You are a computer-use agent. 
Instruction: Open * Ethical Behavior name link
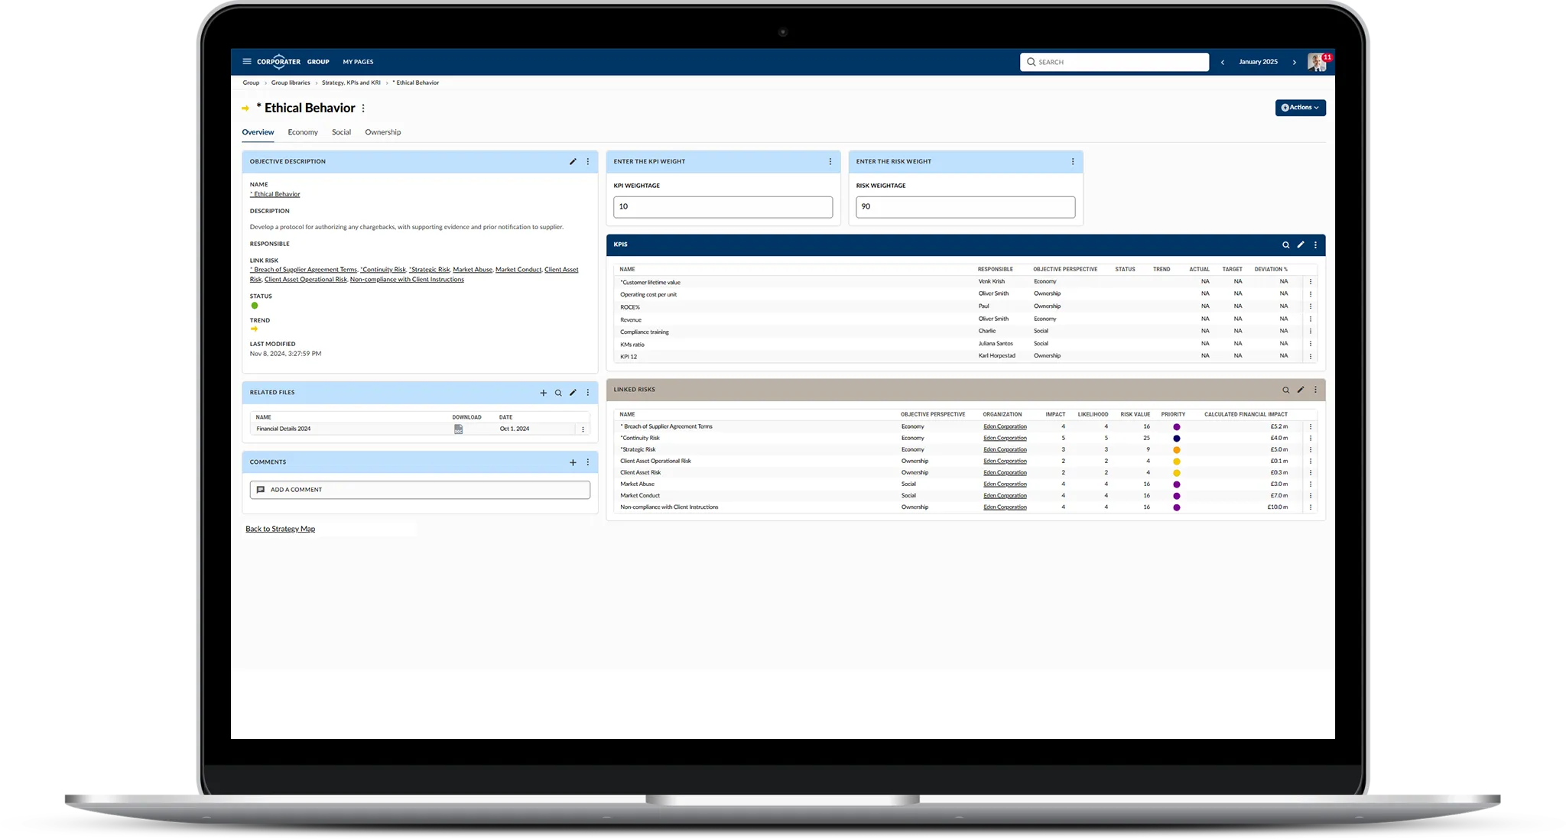click(x=275, y=194)
